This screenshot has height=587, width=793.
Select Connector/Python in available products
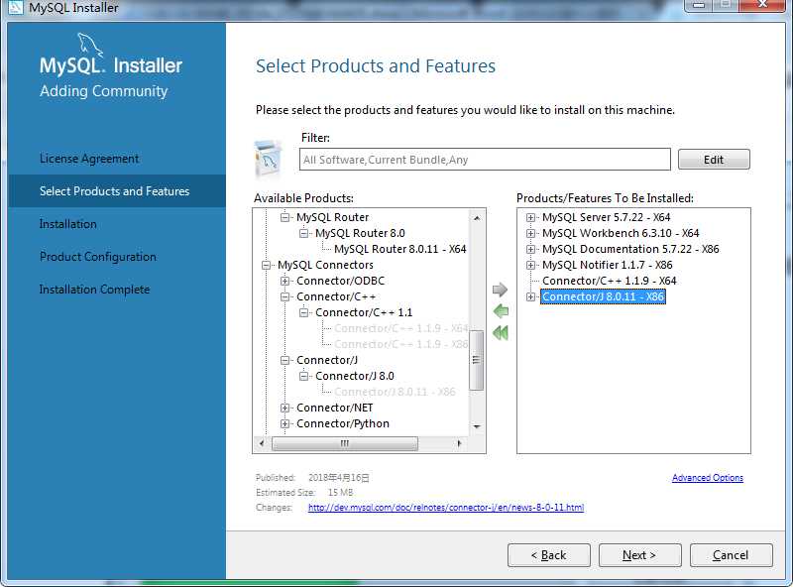tap(343, 423)
